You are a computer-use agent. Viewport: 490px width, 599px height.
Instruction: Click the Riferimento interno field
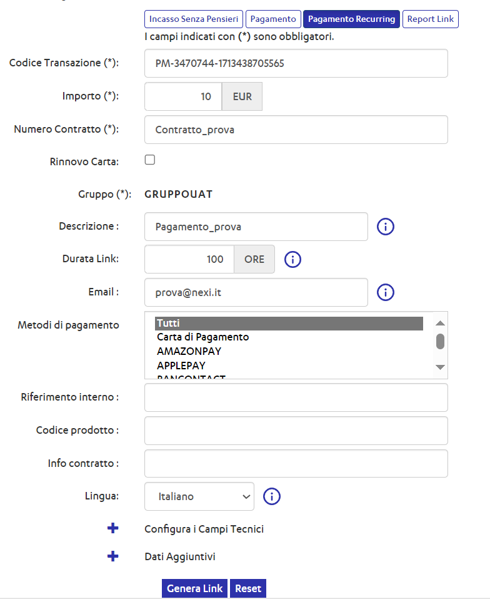[296, 397]
